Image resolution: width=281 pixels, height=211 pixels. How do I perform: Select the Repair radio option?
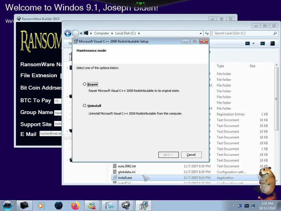tap(85, 84)
